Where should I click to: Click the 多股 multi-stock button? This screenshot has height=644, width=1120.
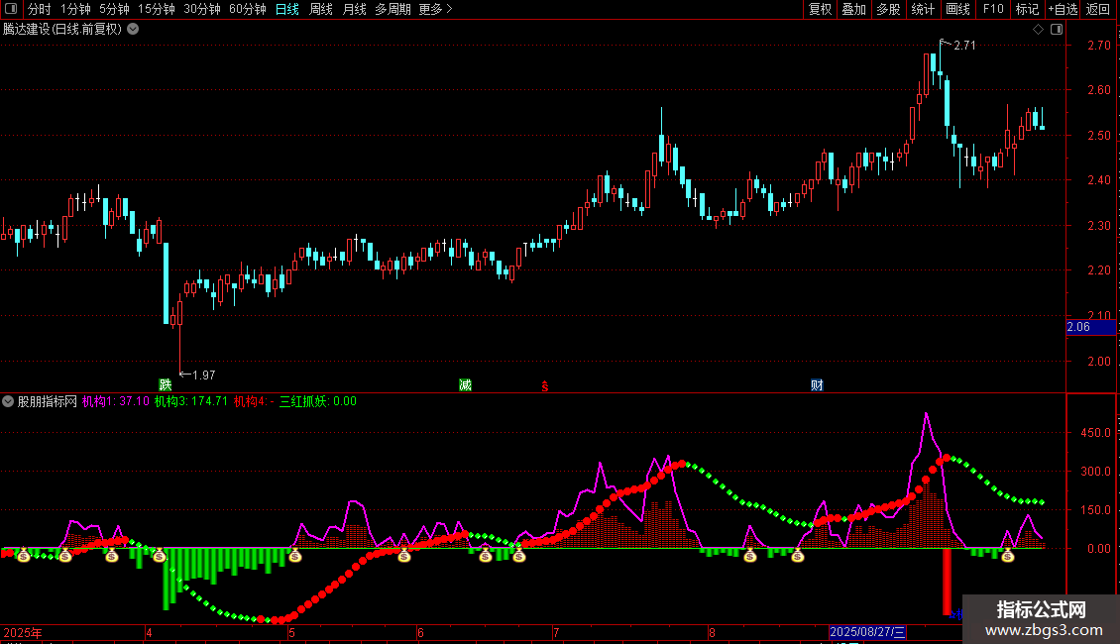point(889,9)
